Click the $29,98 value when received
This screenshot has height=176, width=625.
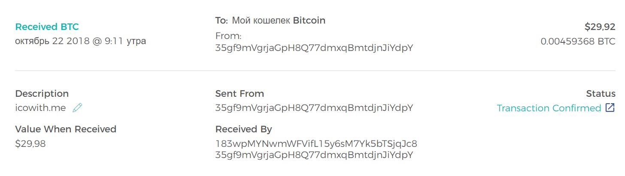[x=30, y=144]
